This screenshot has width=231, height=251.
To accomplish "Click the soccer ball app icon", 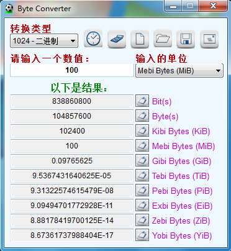I will [9, 9].
